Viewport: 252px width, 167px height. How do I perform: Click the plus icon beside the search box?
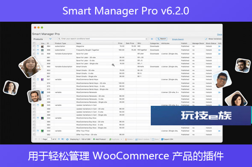[x=152, y=39]
